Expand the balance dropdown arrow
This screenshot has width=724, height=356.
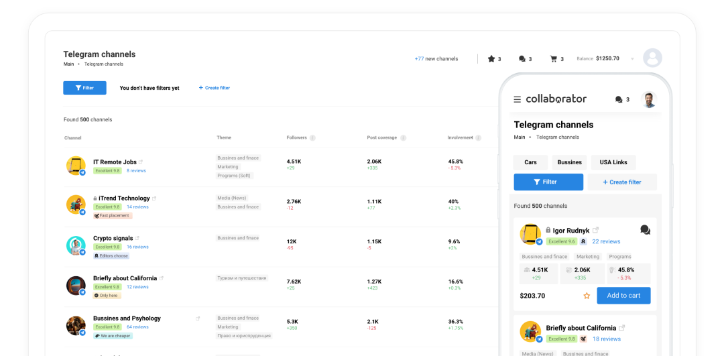tap(632, 59)
